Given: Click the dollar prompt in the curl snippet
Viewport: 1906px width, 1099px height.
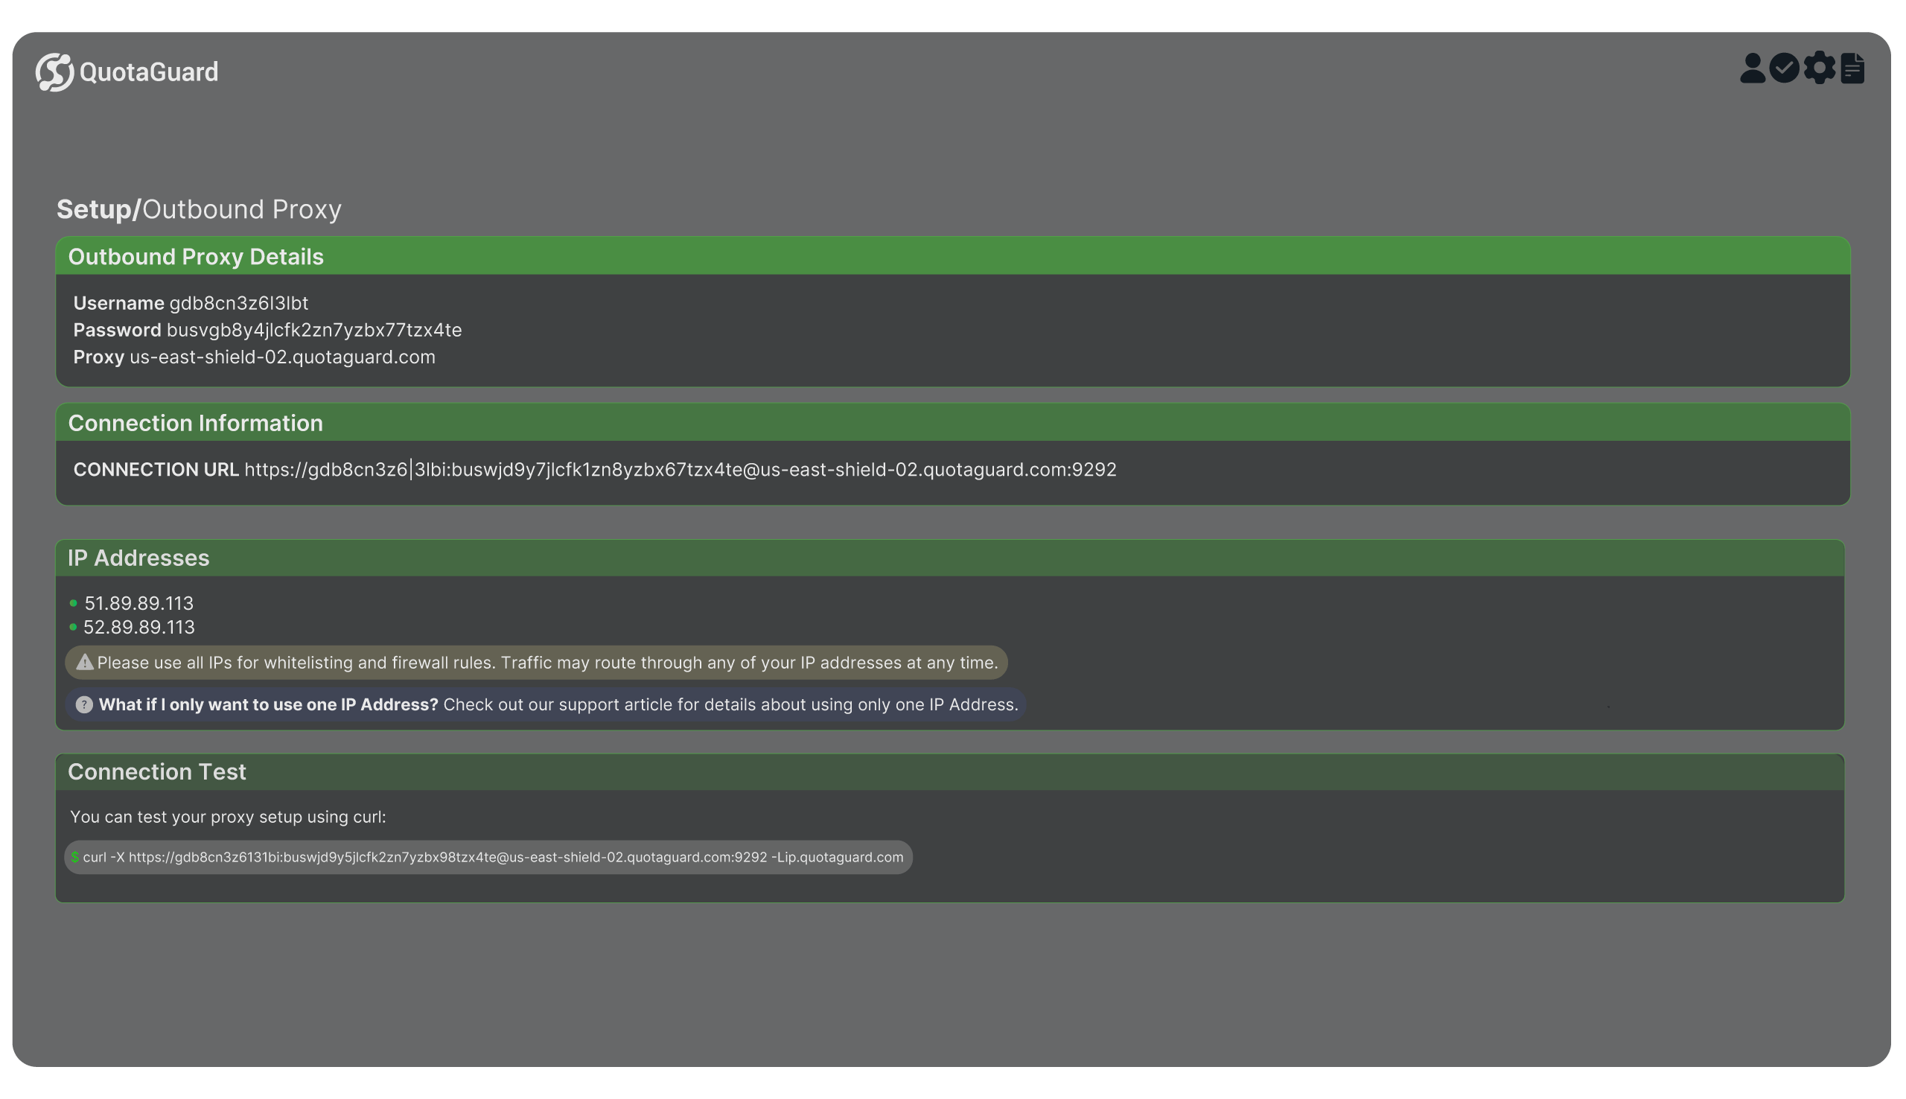Looking at the screenshot, I should (x=74, y=857).
